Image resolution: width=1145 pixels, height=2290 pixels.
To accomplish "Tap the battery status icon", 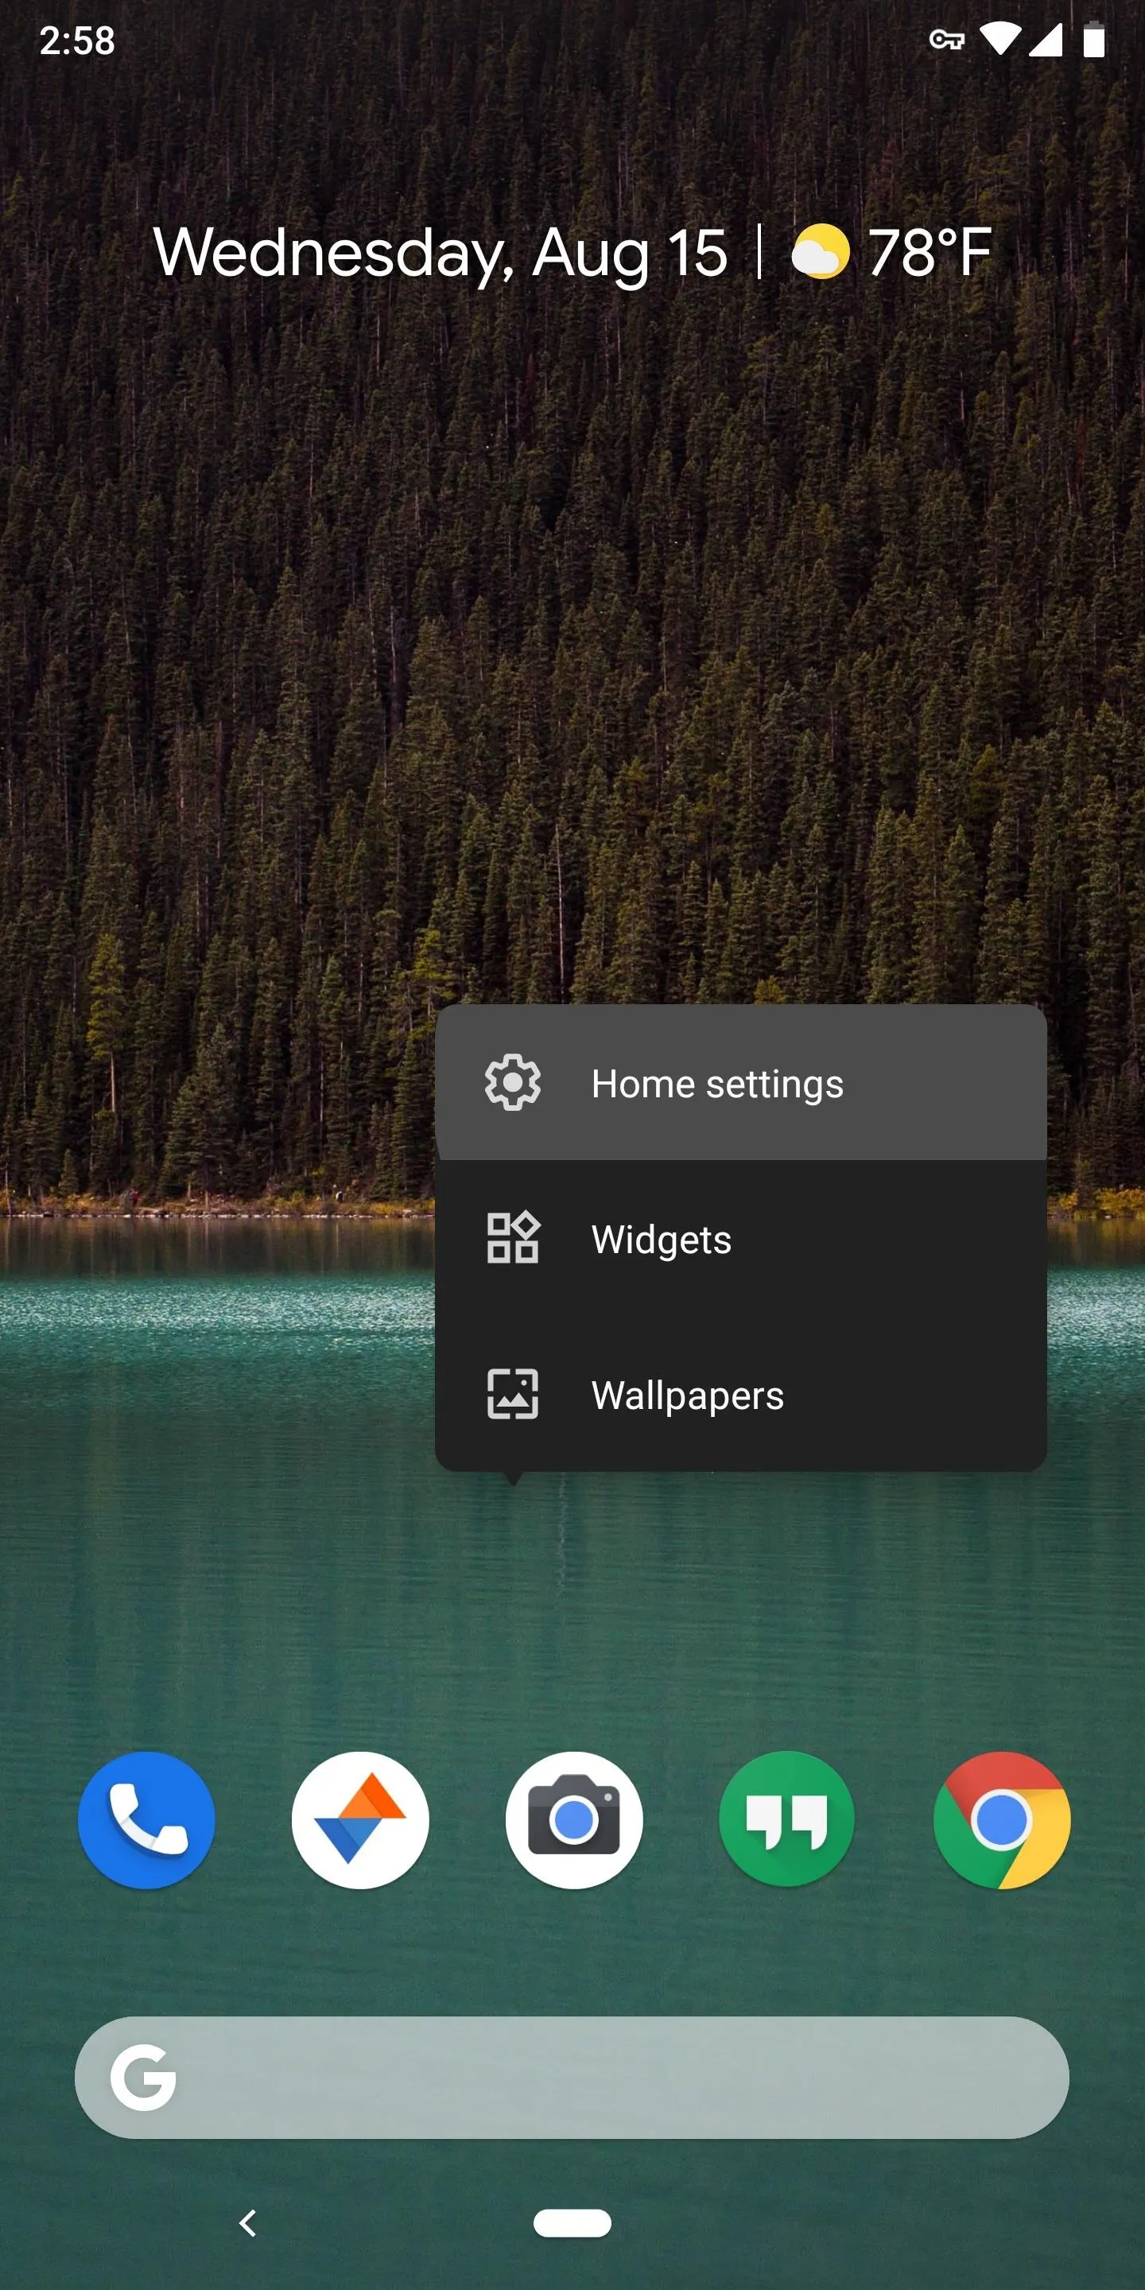I will click(x=1093, y=40).
